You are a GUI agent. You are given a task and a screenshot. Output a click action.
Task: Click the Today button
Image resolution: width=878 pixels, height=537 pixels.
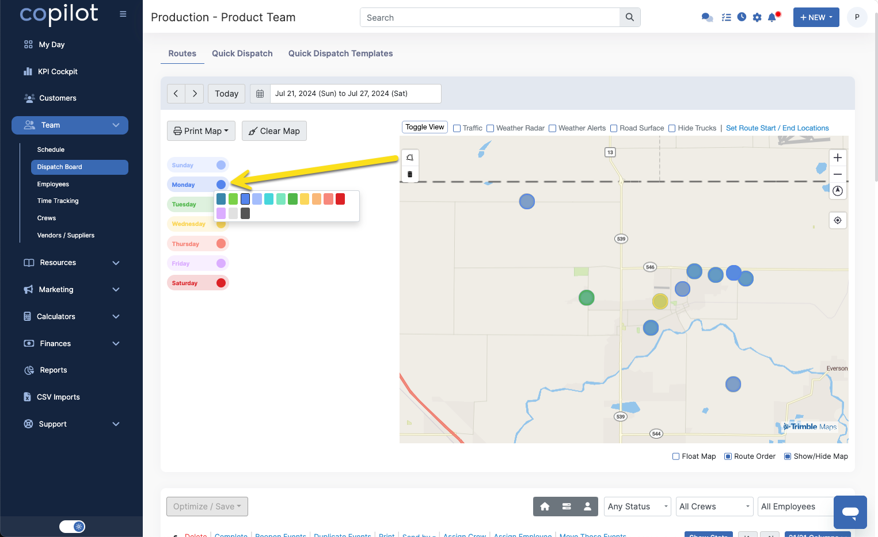[x=227, y=94]
